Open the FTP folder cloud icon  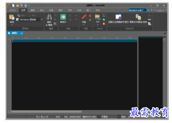(x=98, y=17)
